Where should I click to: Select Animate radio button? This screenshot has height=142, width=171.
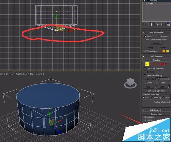pos(159,36)
